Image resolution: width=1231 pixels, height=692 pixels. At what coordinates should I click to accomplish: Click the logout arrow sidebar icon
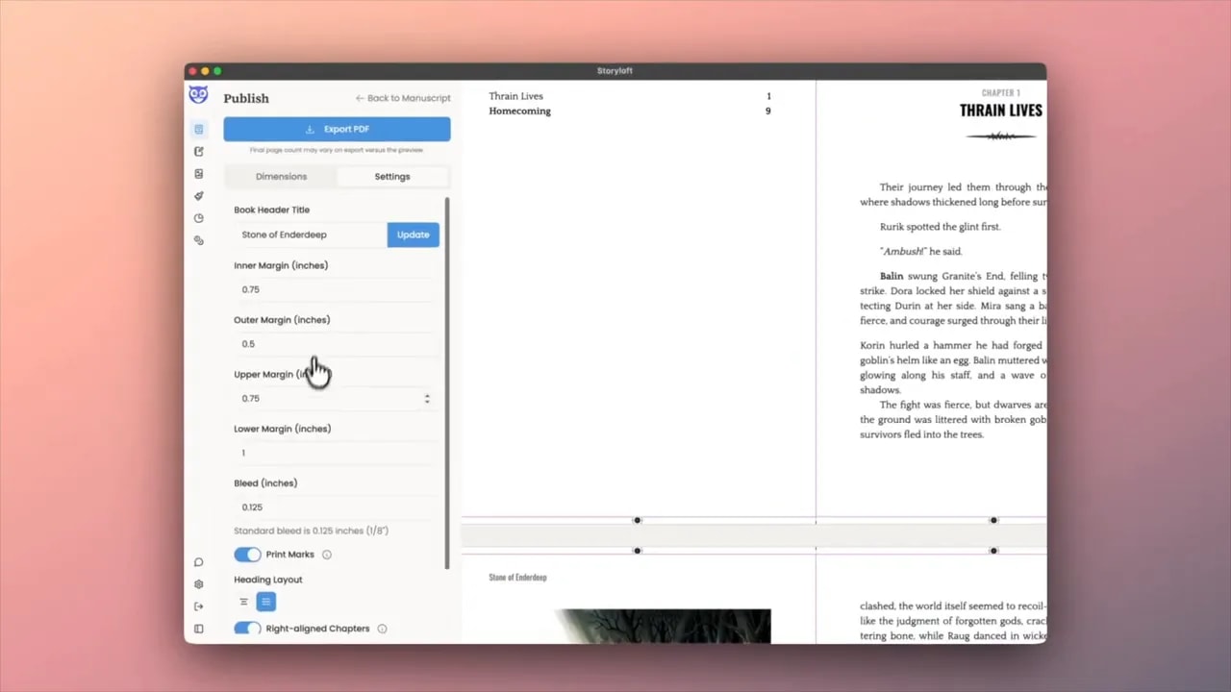199,606
